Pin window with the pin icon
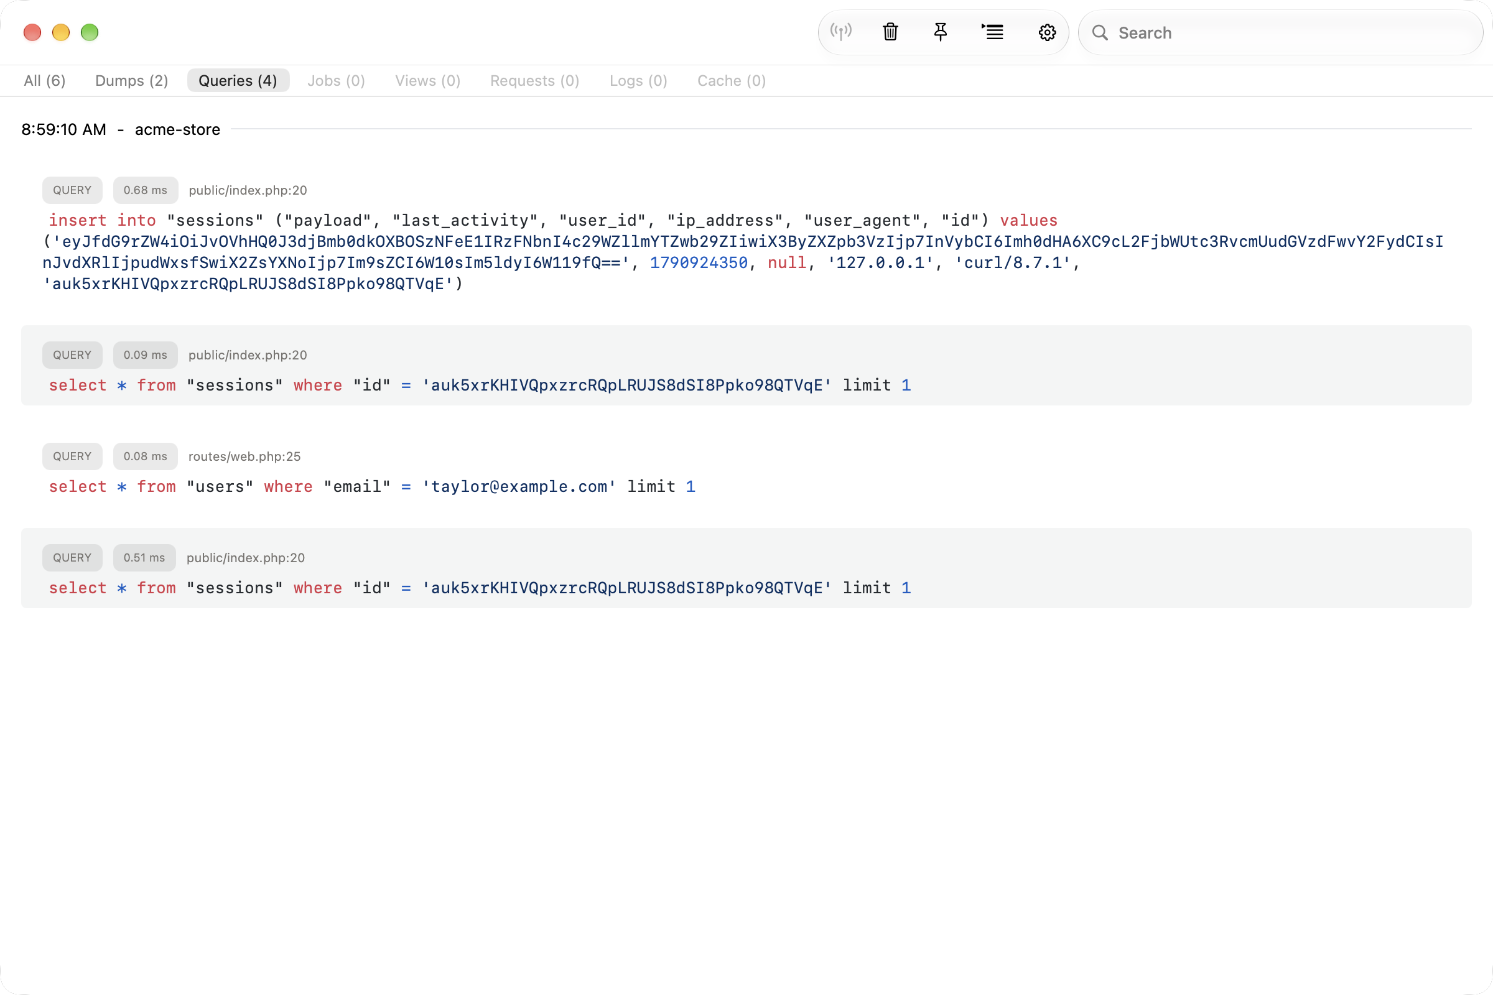 click(941, 32)
